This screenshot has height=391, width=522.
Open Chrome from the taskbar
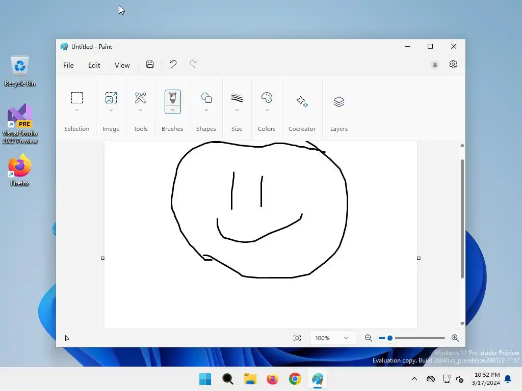pyautogui.click(x=295, y=379)
